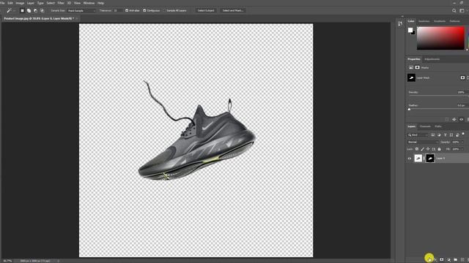The image size is (469, 263).
Task: Switch to the Adjustments tab
Action: (x=432, y=59)
